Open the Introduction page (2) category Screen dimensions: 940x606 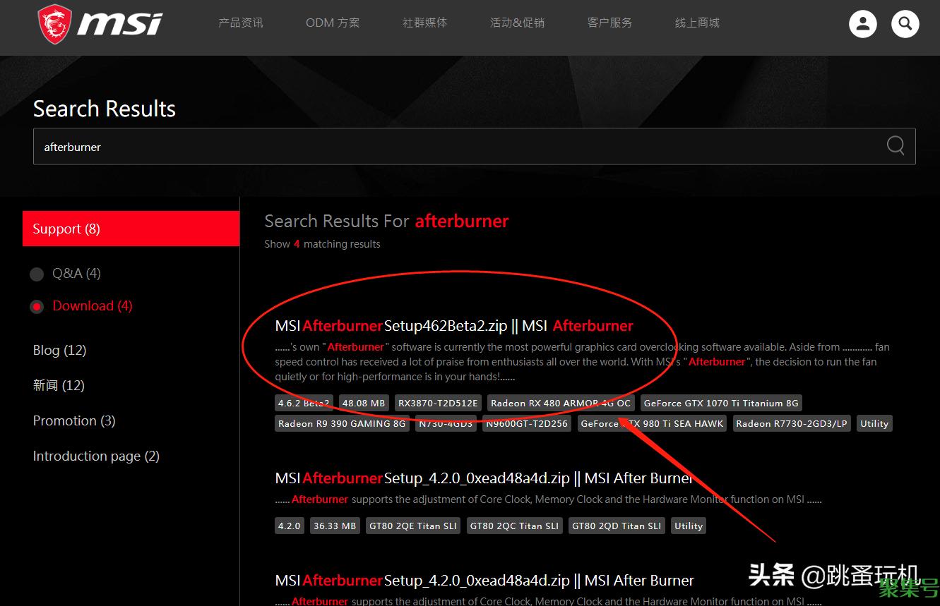(96, 456)
